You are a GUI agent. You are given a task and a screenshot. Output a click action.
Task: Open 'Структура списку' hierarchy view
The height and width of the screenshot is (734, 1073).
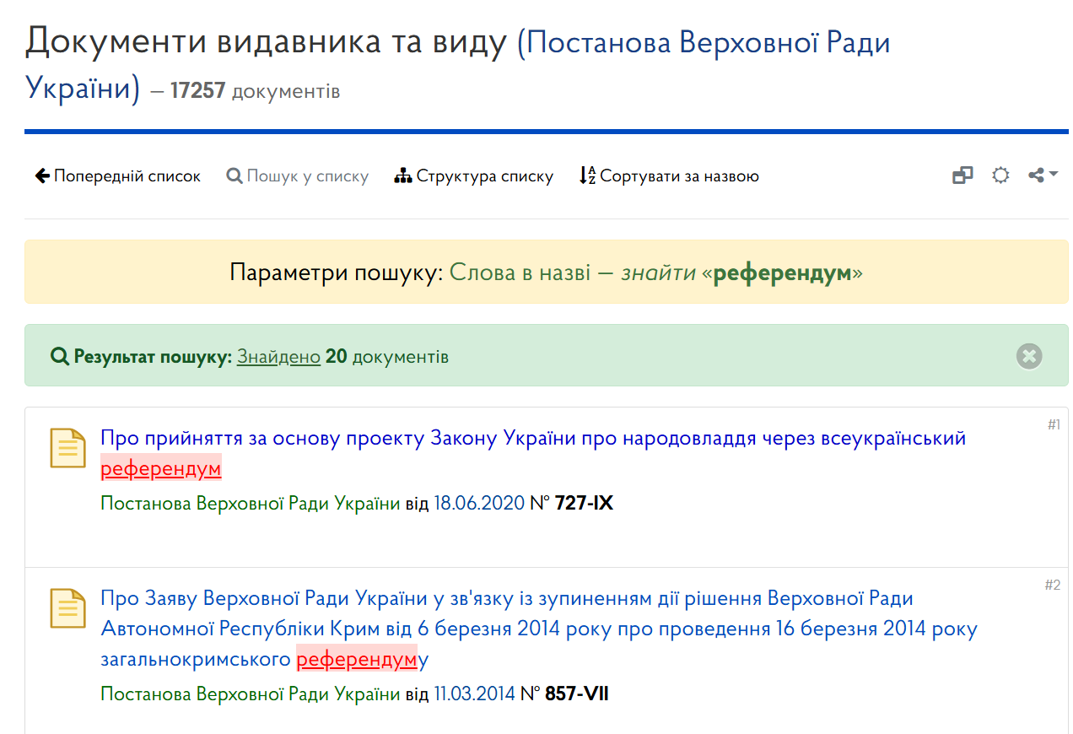point(474,176)
